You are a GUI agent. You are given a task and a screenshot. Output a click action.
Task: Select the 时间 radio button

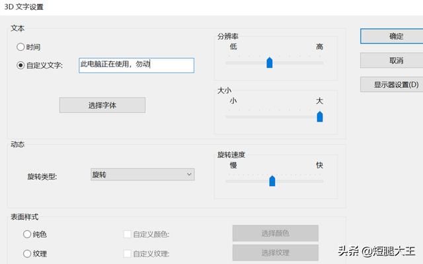pos(21,47)
